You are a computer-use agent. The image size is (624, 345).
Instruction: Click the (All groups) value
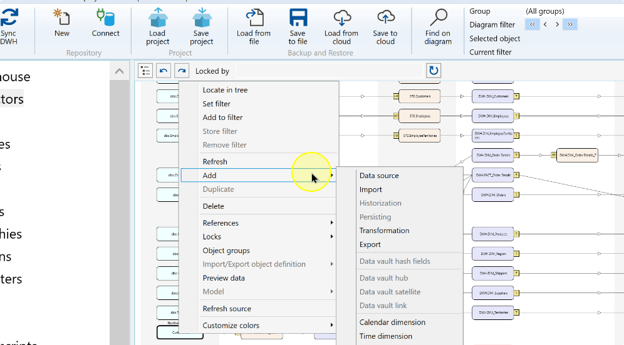pyautogui.click(x=545, y=11)
